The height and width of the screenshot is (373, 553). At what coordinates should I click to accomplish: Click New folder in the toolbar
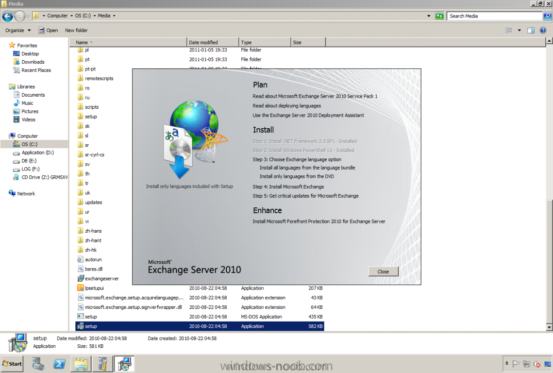tap(76, 30)
